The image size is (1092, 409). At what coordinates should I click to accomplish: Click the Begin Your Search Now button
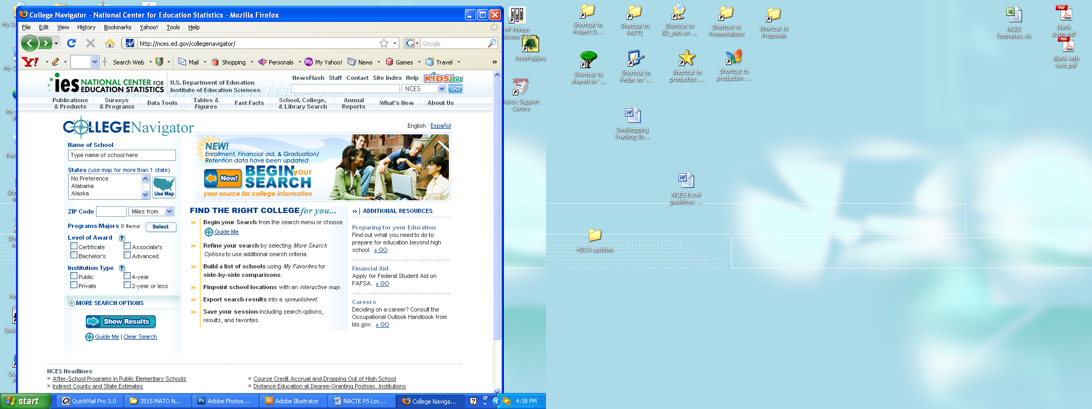click(222, 178)
